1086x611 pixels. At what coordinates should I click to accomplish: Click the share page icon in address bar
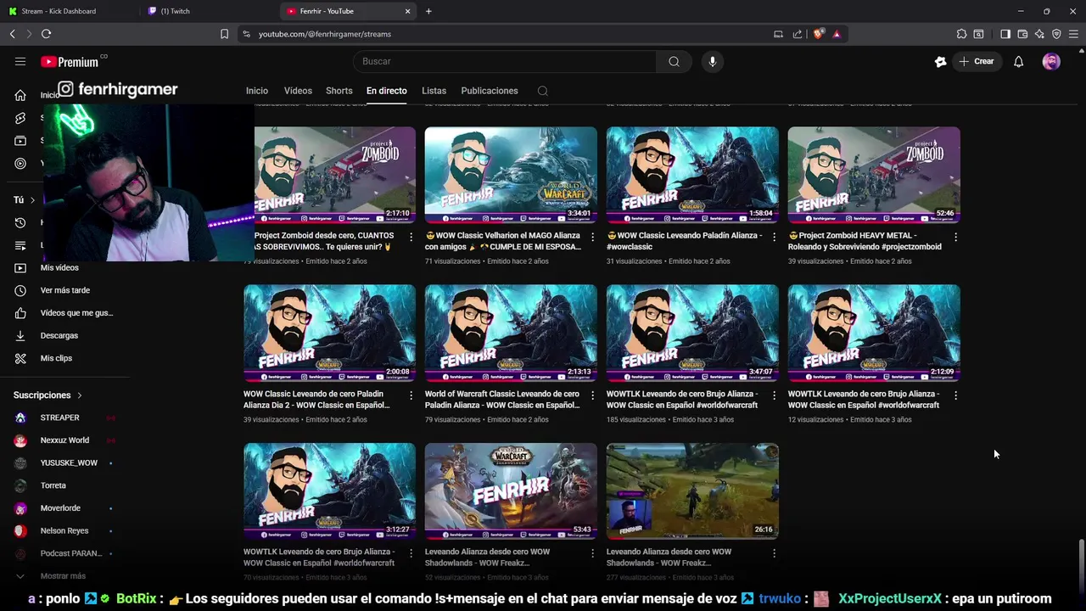click(x=798, y=34)
